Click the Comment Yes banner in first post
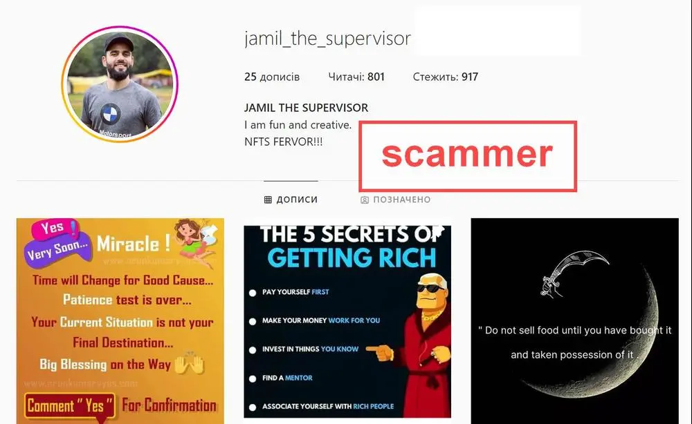 point(70,405)
